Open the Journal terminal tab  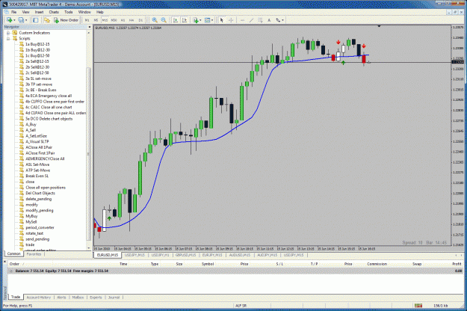[x=114, y=298]
